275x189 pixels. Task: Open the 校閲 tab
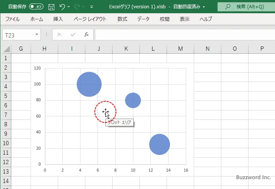165,19
